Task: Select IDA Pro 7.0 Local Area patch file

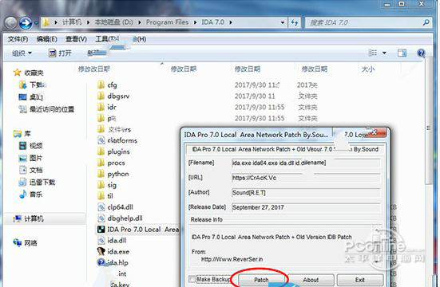Action: [x=138, y=230]
